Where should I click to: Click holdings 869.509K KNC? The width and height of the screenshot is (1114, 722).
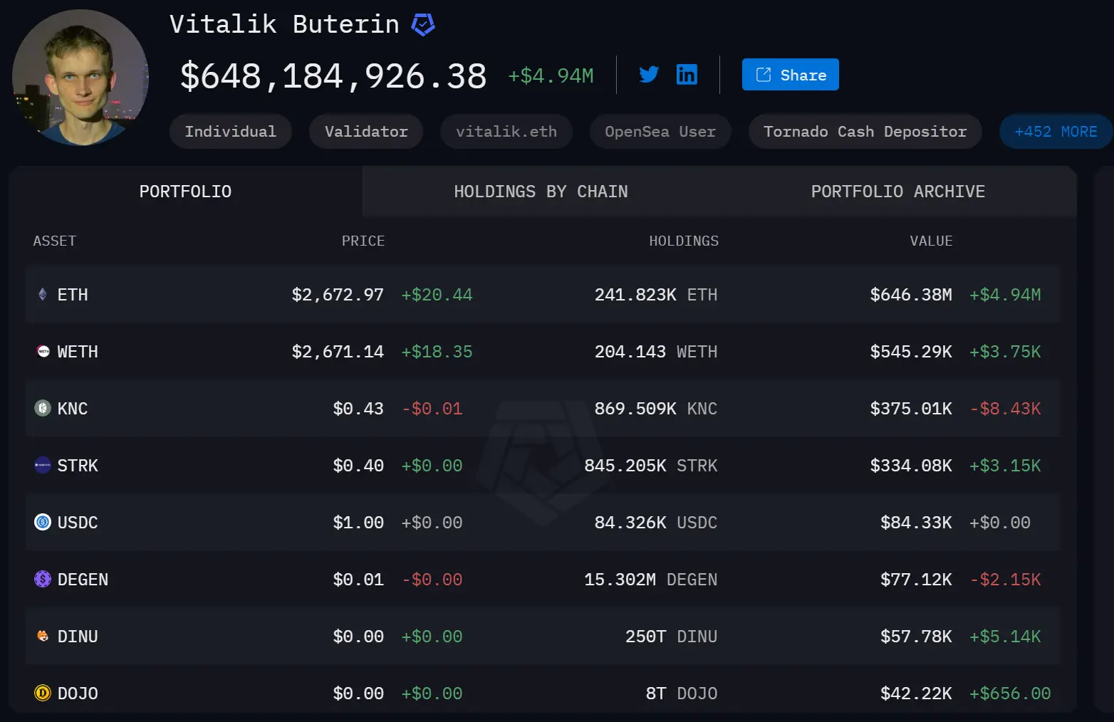[656, 409]
